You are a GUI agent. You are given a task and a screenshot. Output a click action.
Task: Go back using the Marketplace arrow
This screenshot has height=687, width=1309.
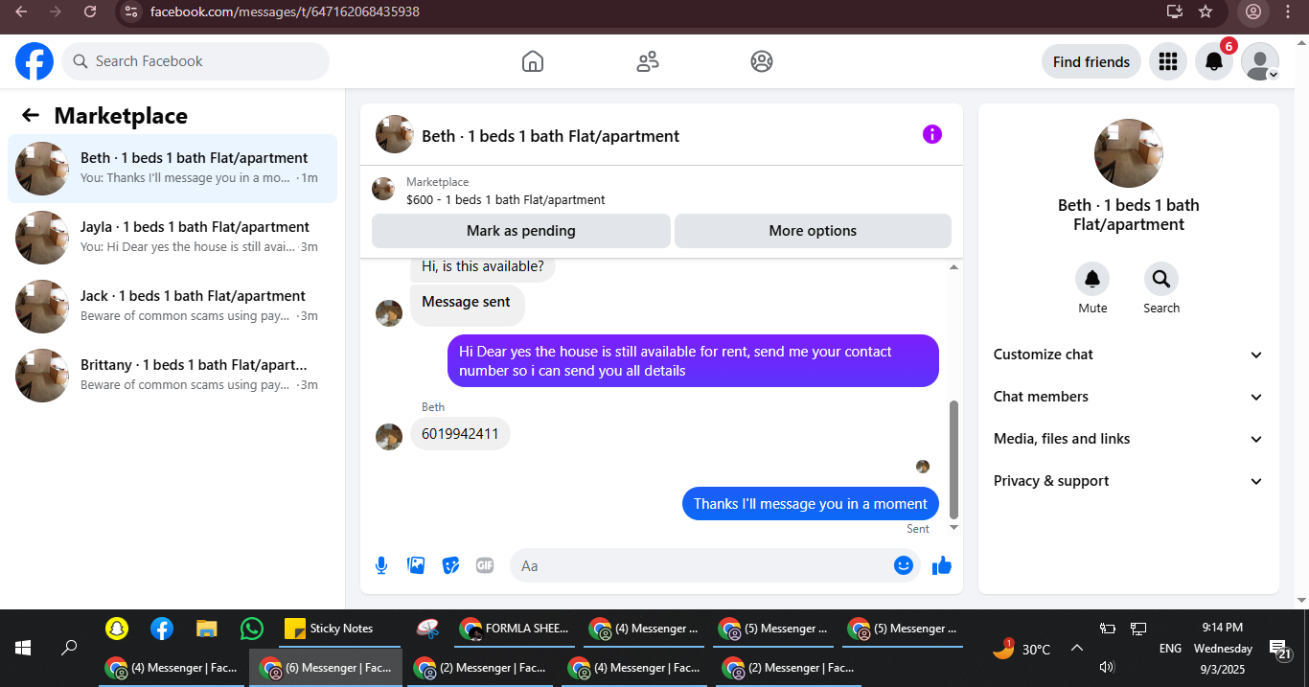[x=31, y=116]
